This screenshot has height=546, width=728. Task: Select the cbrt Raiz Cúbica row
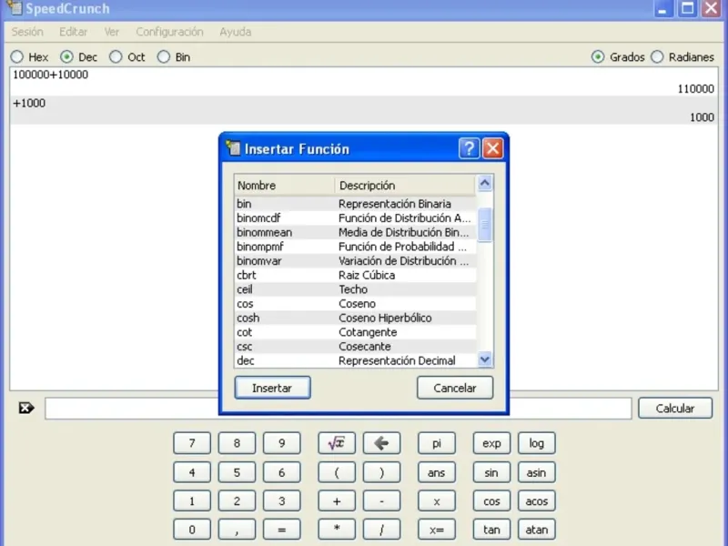[355, 276]
